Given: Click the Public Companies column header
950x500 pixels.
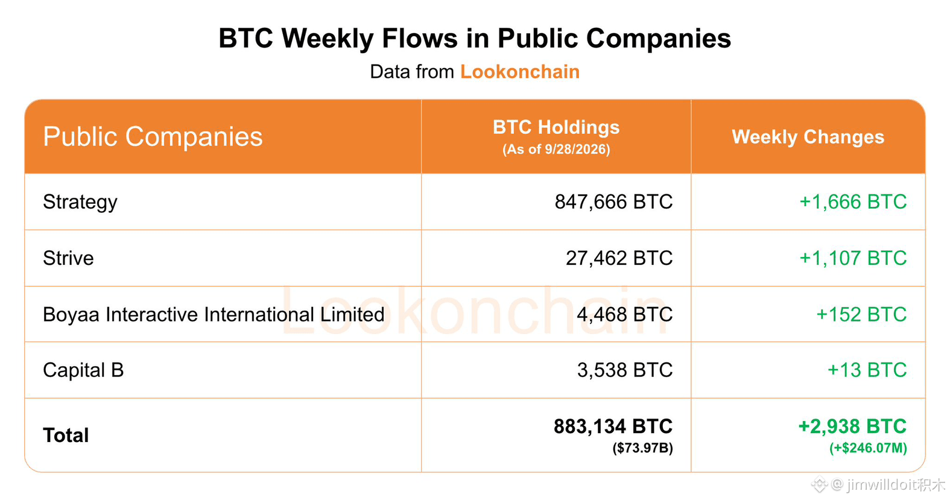Looking at the screenshot, I should tap(153, 137).
